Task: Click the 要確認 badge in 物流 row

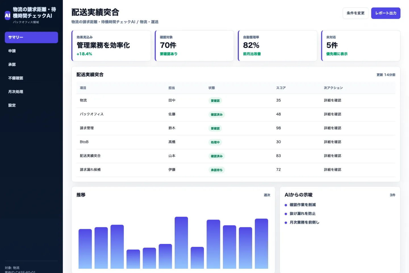Action: click(215, 101)
